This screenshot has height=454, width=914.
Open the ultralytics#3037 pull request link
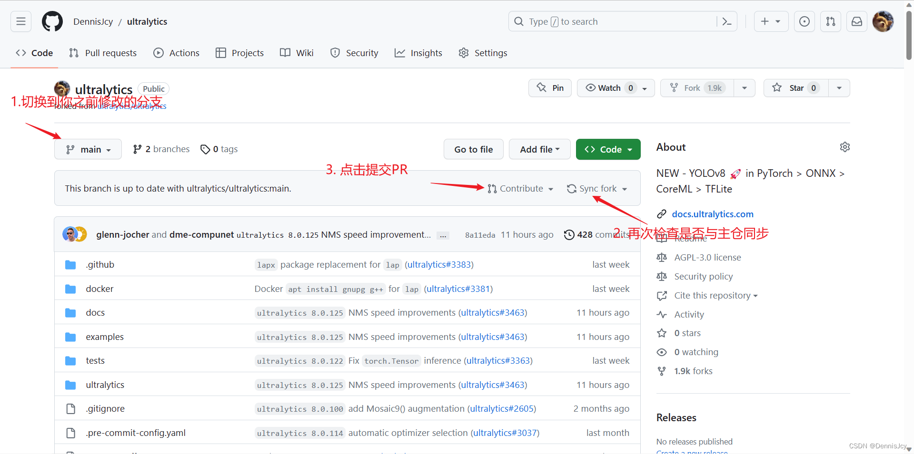505,433
